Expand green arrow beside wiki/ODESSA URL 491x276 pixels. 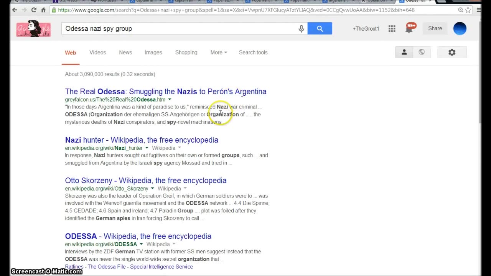(141, 244)
